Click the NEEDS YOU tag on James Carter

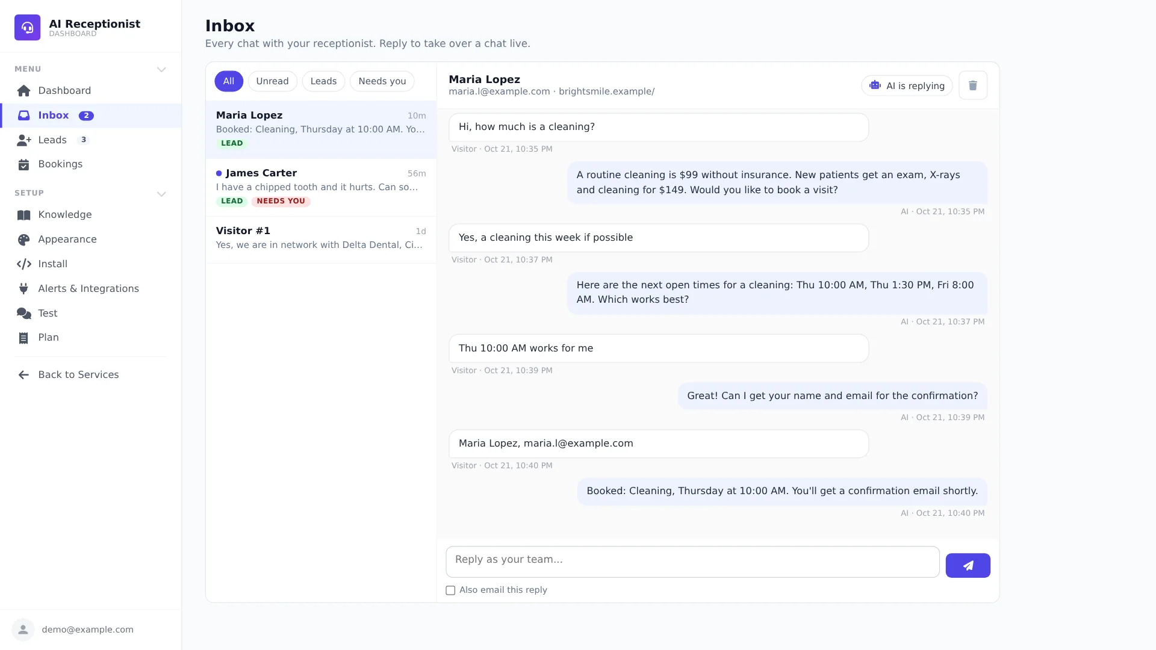[281, 202]
